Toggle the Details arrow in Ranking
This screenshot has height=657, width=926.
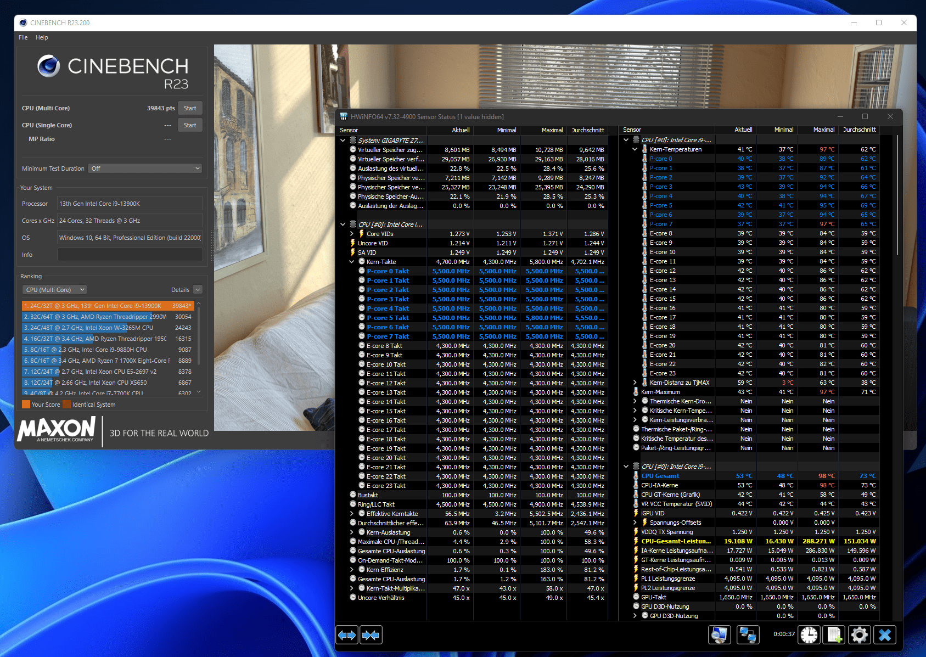point(198,290)
